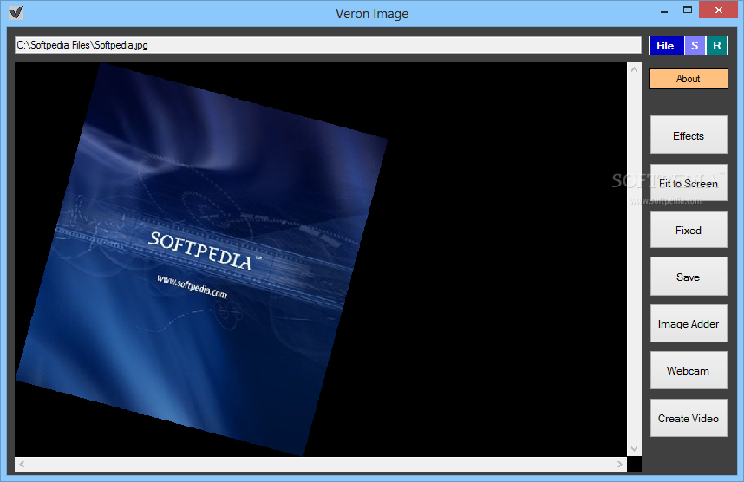Click the vertical scrollbar down arrow

point(635,449)
